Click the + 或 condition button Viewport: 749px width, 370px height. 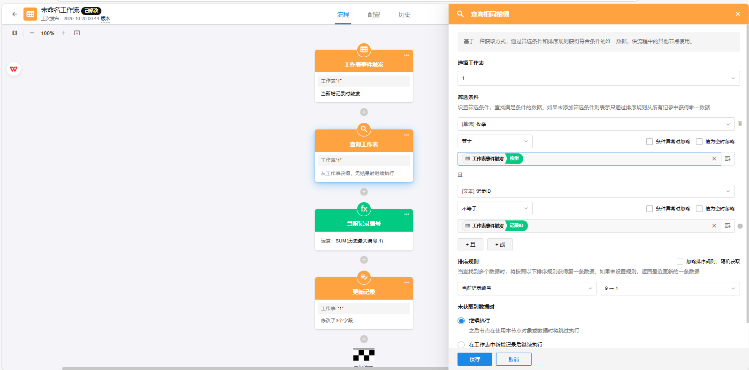click(x=500, y=244)
